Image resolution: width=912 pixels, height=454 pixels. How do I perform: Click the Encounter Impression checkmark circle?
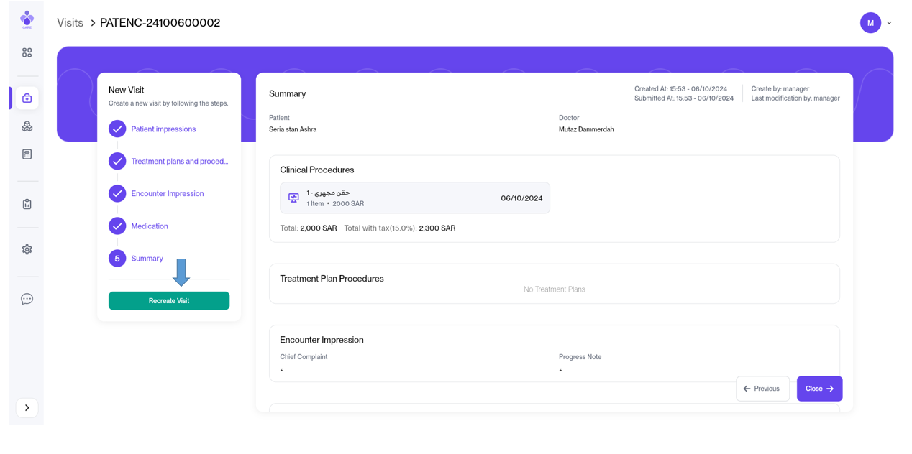click(x=117, y=193)
